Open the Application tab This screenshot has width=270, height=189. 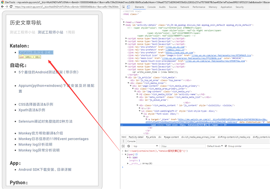click(x=226, y=7)
